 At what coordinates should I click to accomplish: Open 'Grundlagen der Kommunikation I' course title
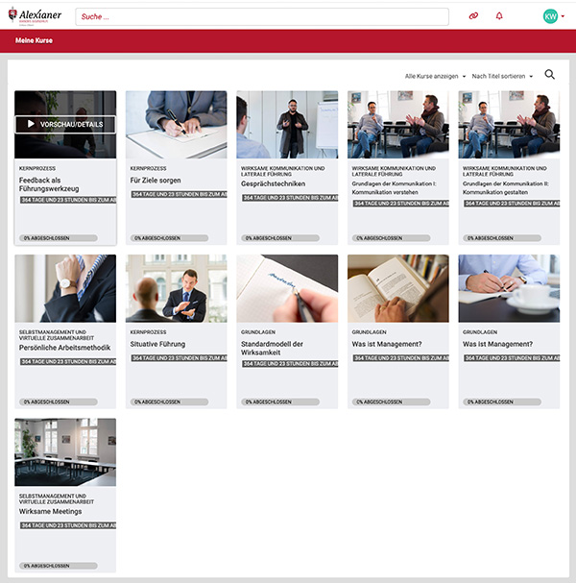pos(394,187)
